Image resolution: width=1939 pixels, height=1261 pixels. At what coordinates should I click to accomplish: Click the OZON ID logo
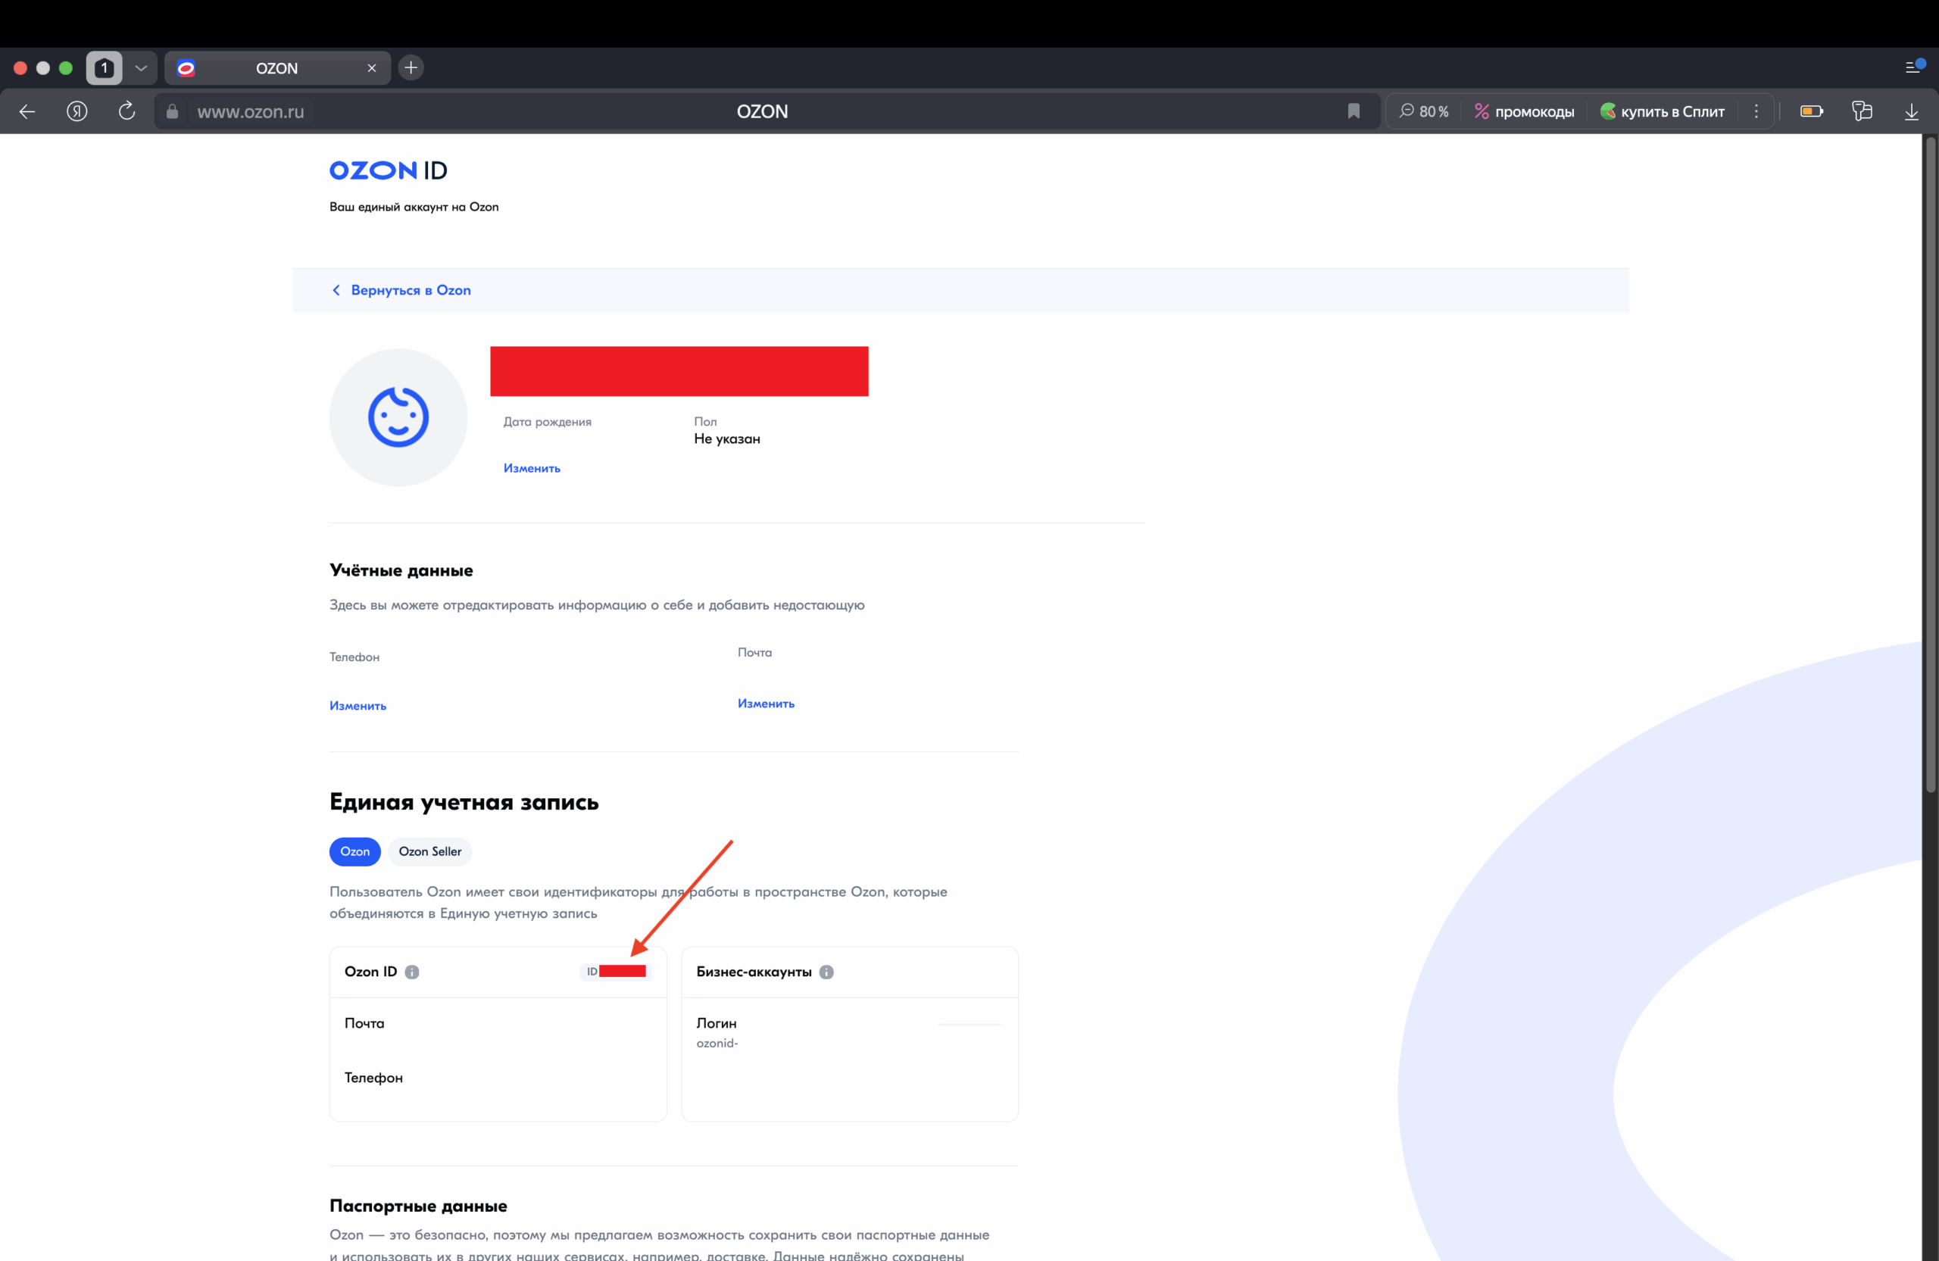click(x=388, y=170)
